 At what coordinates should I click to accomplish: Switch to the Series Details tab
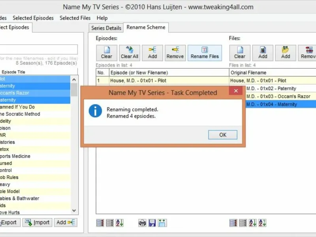[106, 28]
